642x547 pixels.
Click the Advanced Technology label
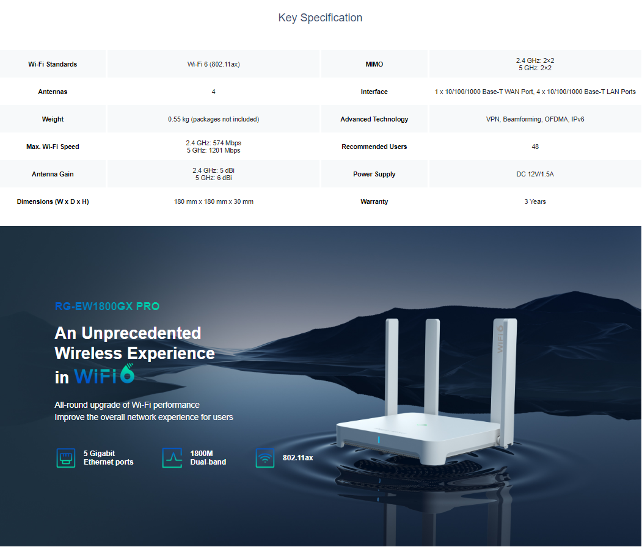tap(374, 119)
